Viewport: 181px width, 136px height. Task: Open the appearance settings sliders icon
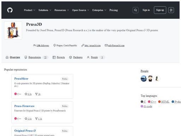coord(171,10)
